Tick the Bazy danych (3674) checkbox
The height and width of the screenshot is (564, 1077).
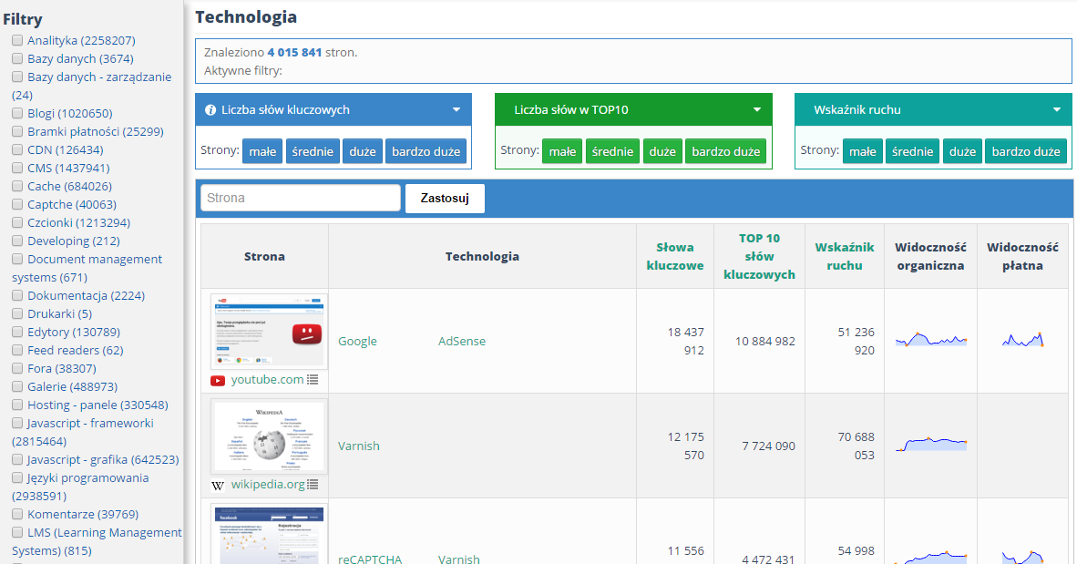[17, 58]
